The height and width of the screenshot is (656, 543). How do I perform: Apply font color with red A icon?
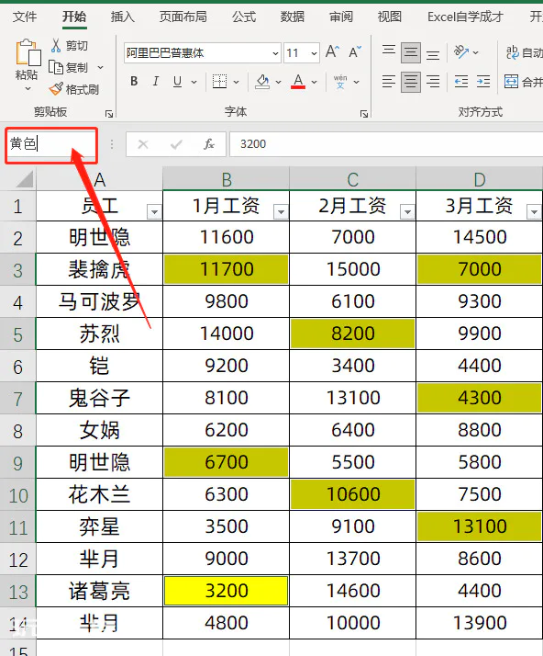tap(298, 82)
